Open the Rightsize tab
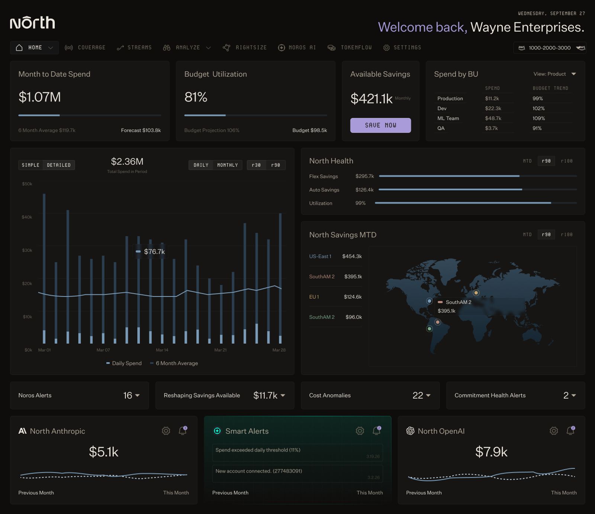The image size is (595, 514). (x=245, y=48)
